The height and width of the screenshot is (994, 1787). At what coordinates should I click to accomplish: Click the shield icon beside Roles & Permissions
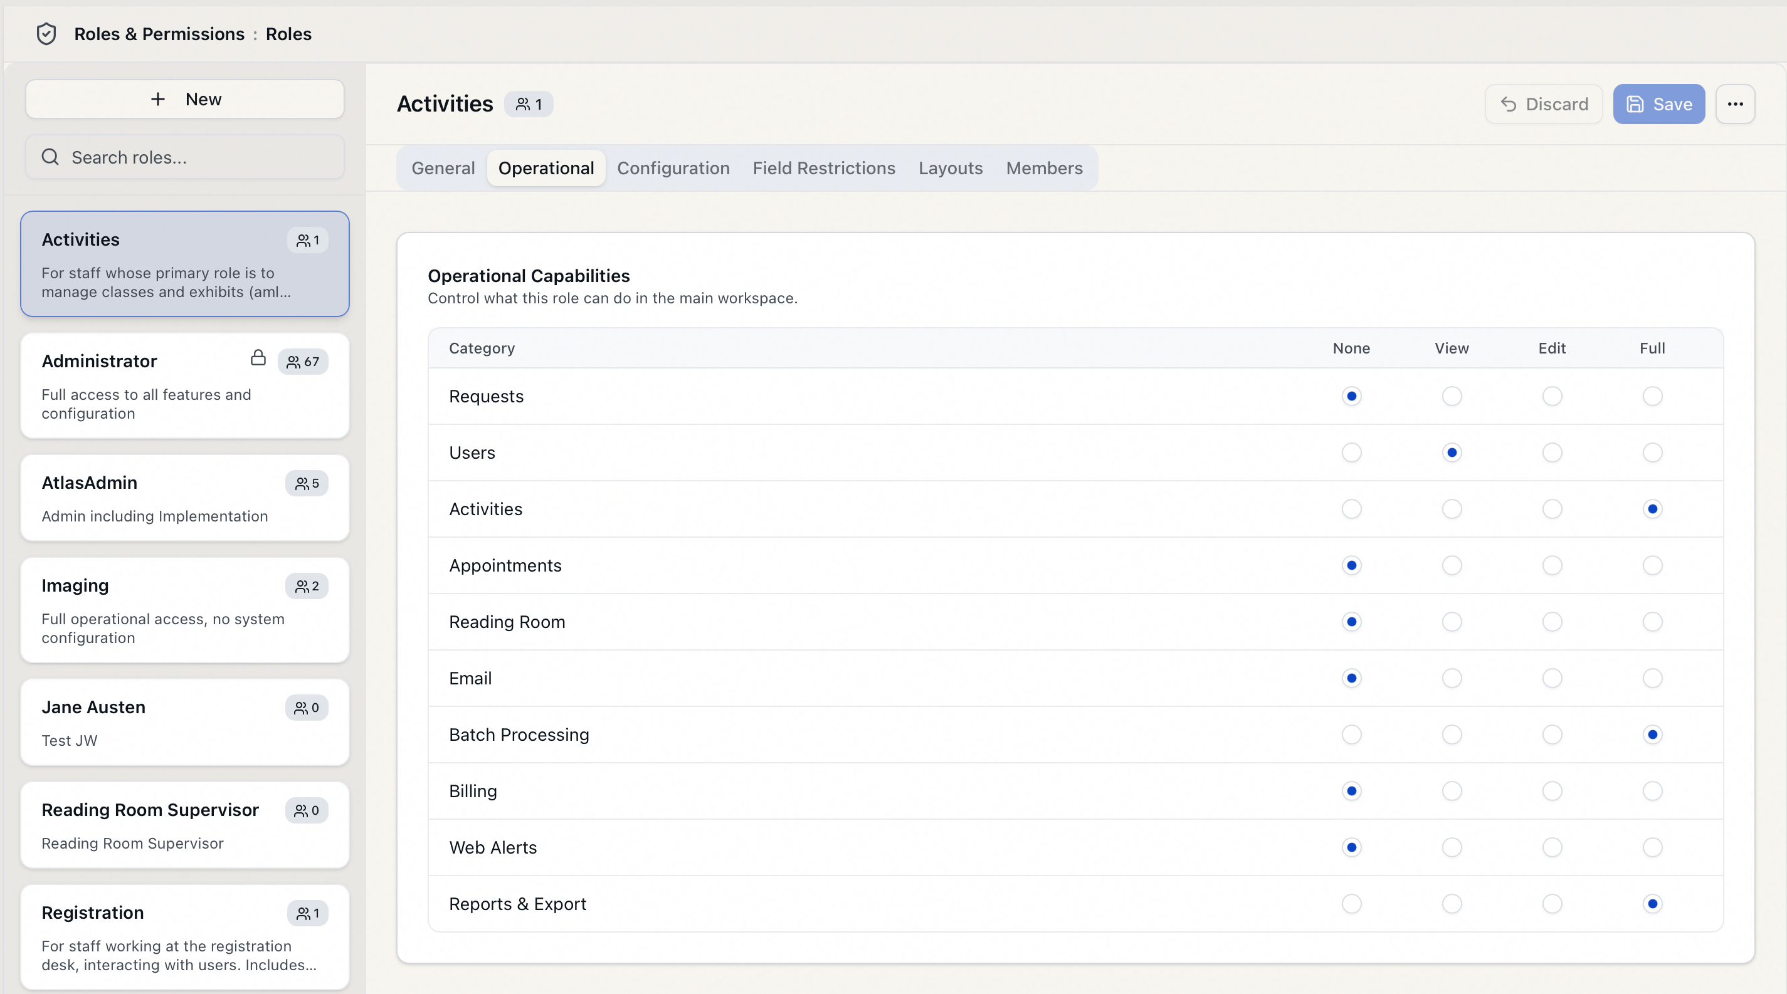[46, 34]
